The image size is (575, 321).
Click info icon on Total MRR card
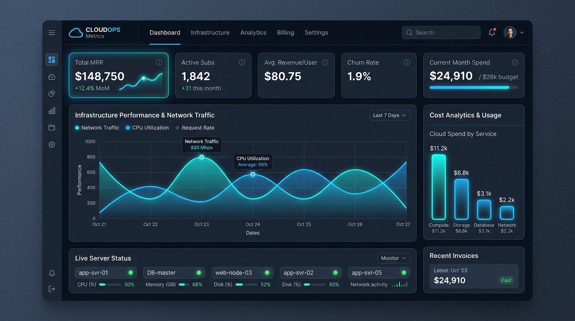point(159,62)
